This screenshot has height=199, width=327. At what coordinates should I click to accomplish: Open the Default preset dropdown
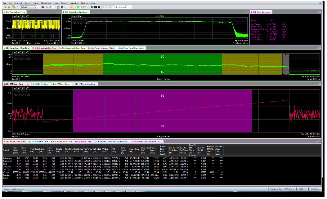tap(35, 7)
